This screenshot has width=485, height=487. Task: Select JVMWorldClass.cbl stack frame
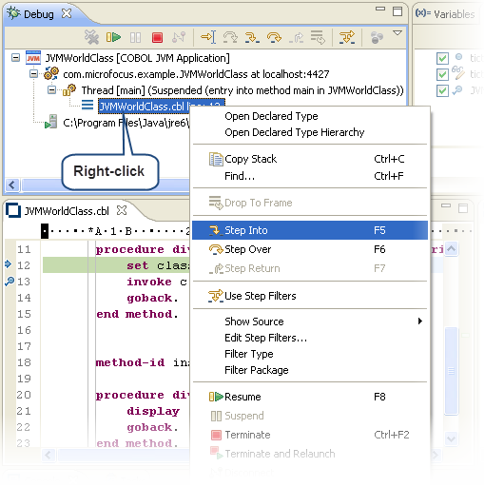144,107
